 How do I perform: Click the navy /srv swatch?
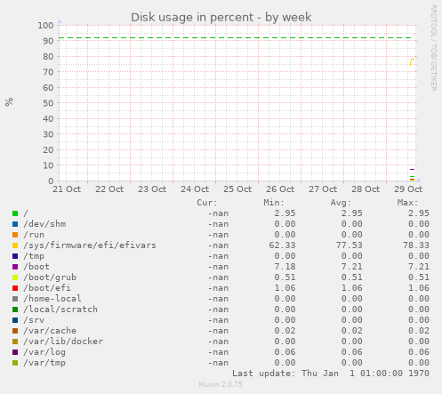15,320
